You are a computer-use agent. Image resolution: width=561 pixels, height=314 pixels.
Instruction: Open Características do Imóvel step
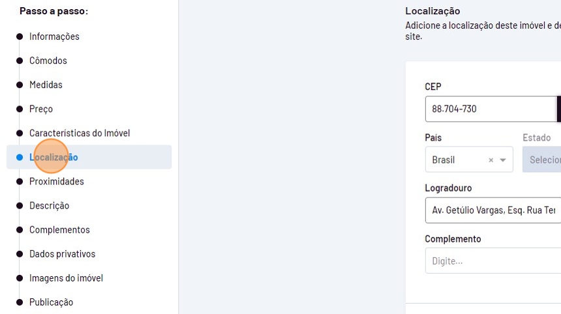(80, 133)
